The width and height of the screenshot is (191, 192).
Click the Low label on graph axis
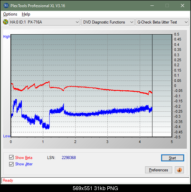pos(7,136)
